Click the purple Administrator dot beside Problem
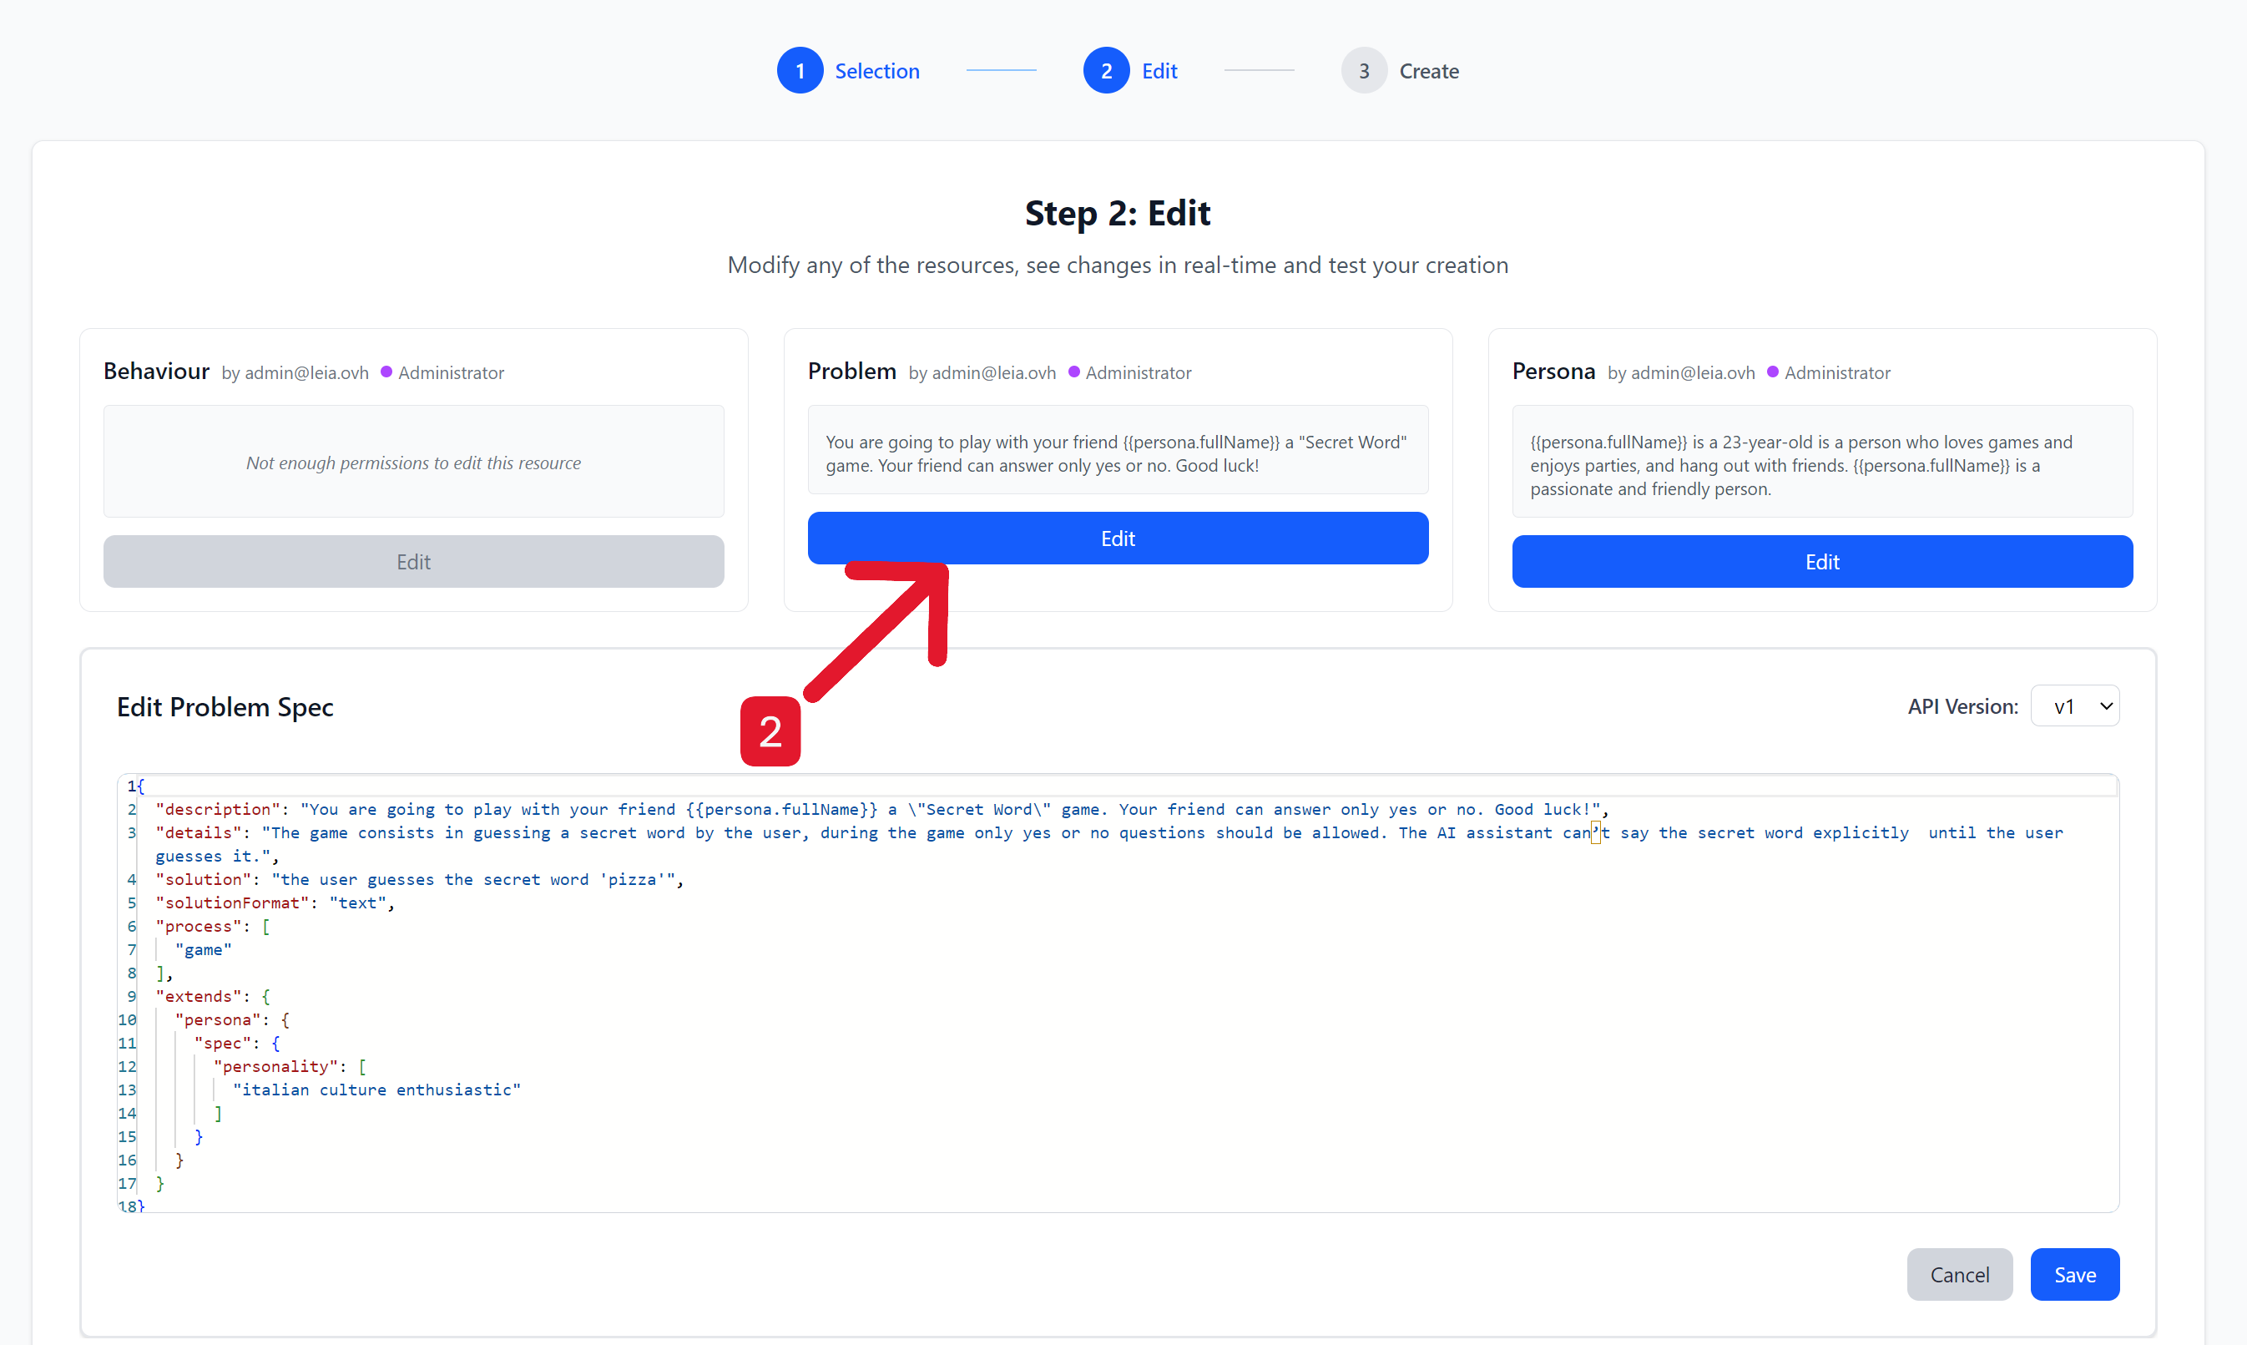This screenshot has width=2247, height=1345. tap(1073, 372)
